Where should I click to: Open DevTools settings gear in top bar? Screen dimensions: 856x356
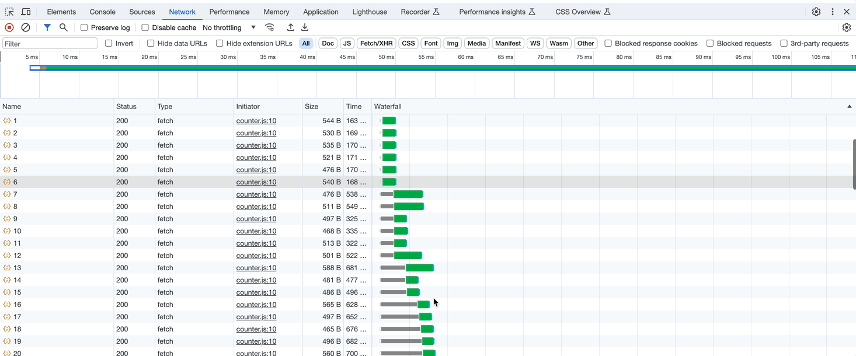816,12
